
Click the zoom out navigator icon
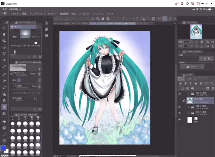point(192,42)
